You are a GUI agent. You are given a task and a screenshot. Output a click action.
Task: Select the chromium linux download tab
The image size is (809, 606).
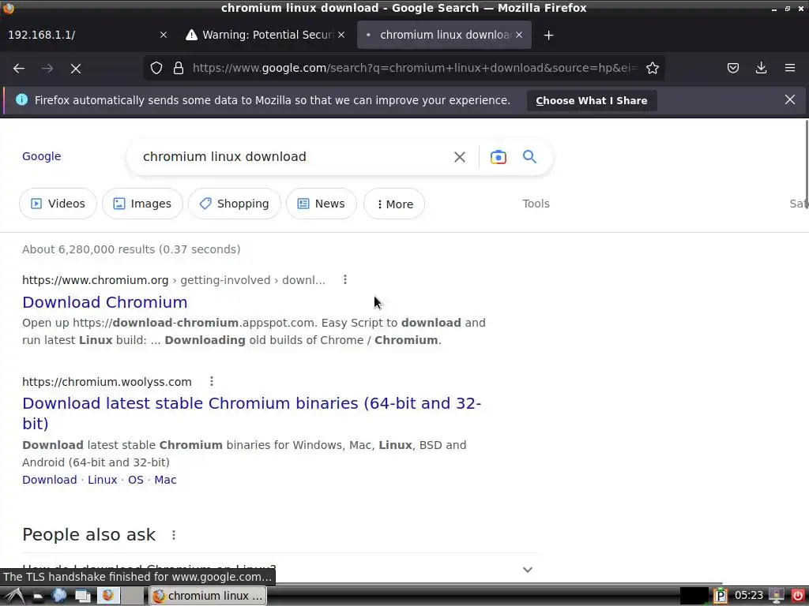(444, 35)
